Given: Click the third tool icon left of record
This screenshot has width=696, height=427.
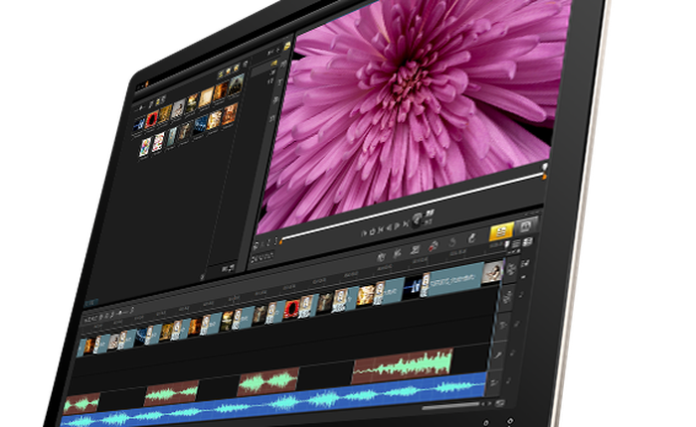Looking at the screenshot, I should 415,250.
